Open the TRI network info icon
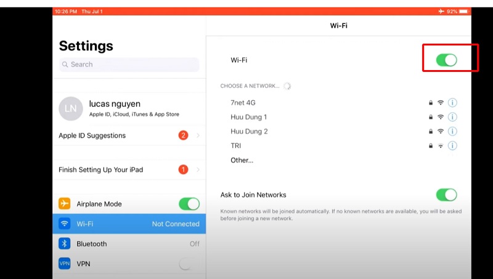Image resolution: width=493 pixels, height=279 pixels. [452, 146]
